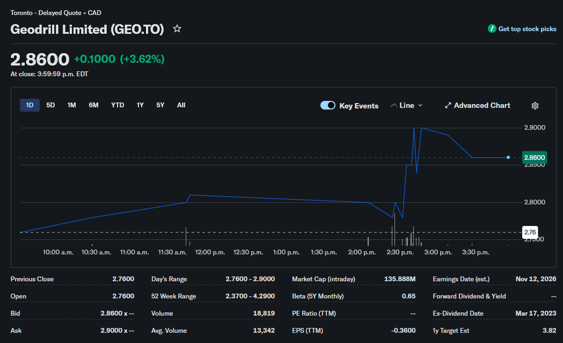This screenshot has width=563, height=343.
Task: Show the 6M chart range
Action: pos(94,105)
